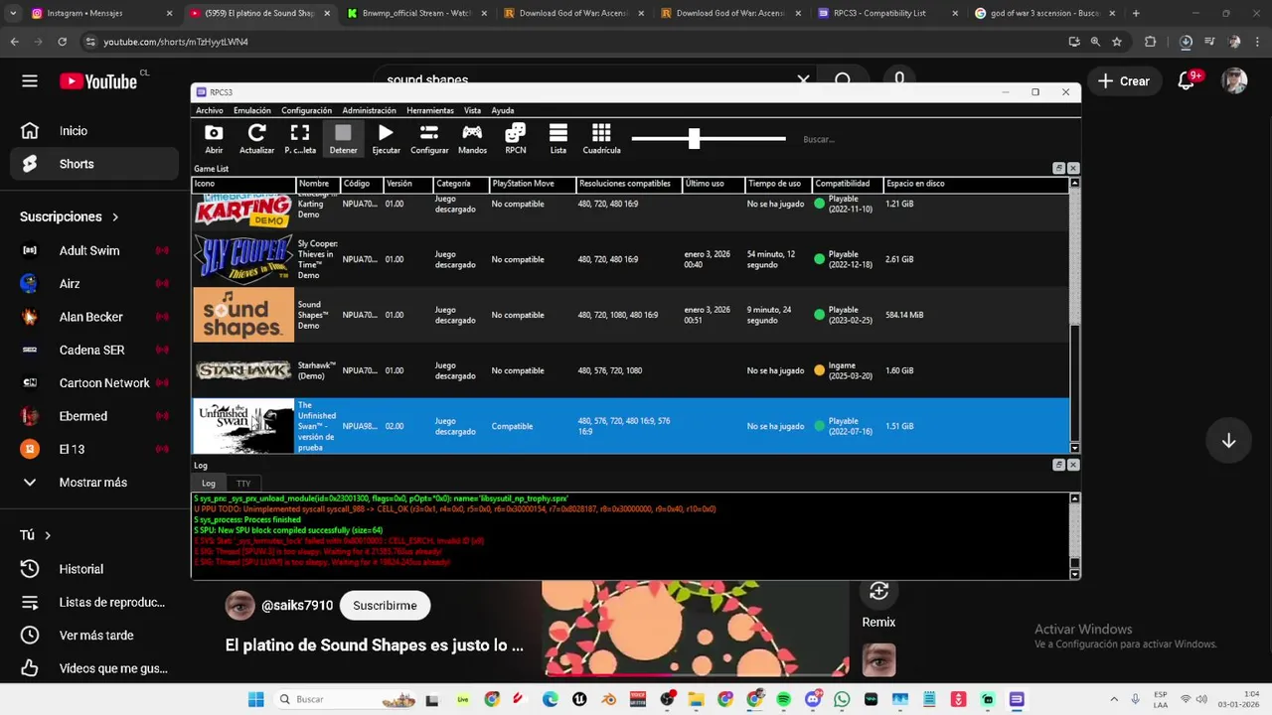The height and width of the screenshot is (715, 1272).
Task: Open the YouTube hamburger menu
Action: [30, 81]
